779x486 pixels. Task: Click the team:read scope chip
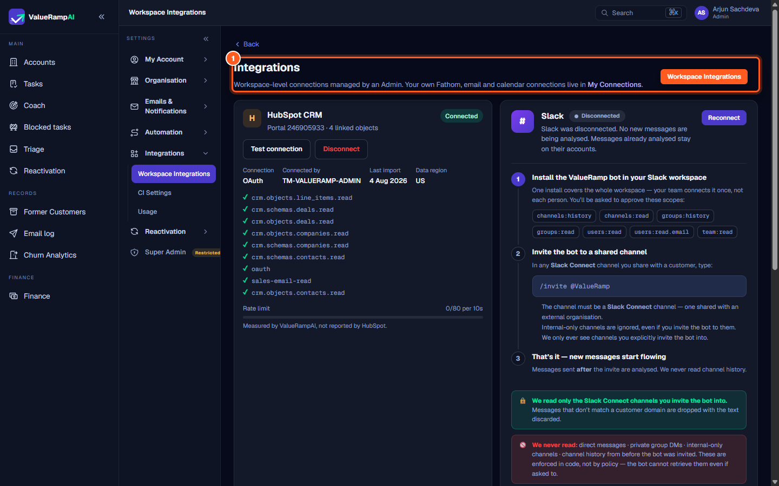[717, 232]
